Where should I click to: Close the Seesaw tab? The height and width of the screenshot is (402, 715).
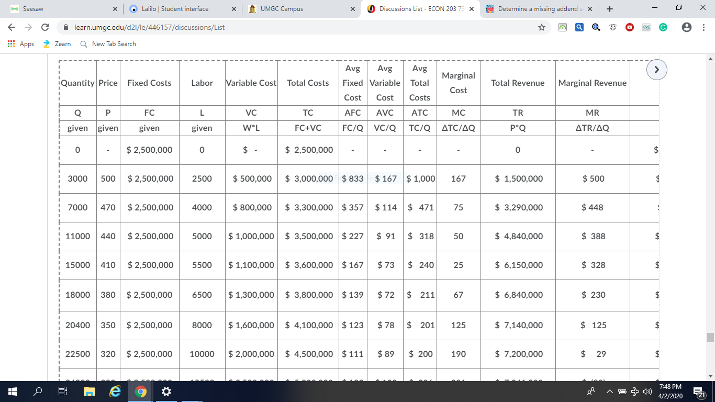coord(115,9)
